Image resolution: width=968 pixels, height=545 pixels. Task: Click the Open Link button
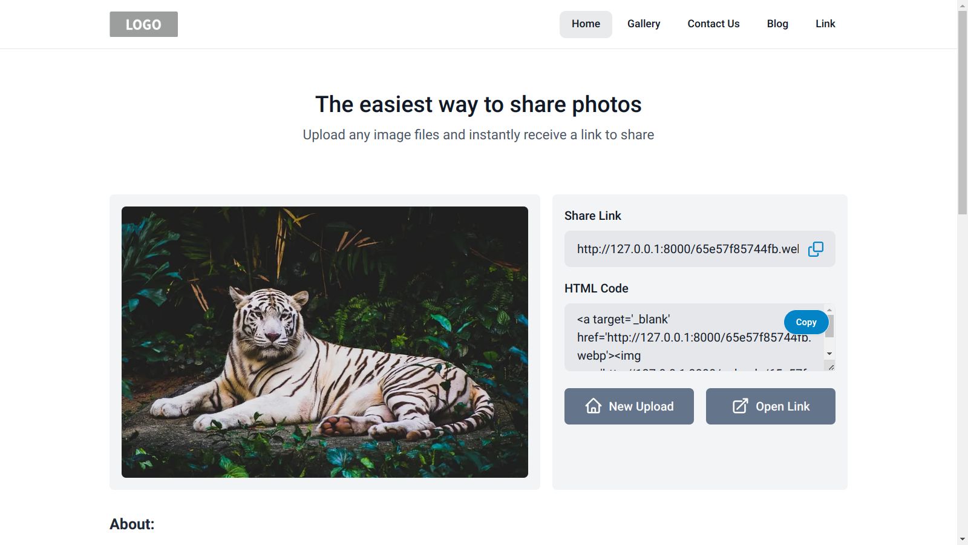pos(770,406)
